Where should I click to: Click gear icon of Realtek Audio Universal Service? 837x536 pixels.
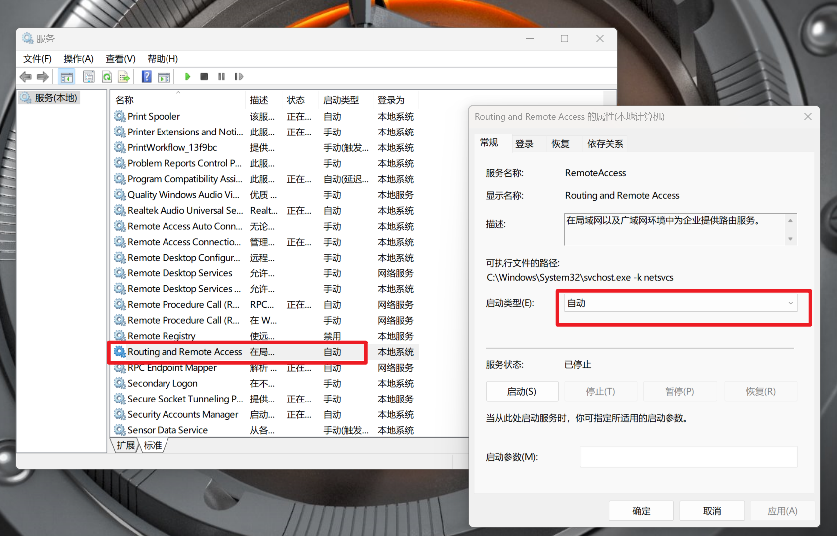pyautogui.click(x=120, y=210)
